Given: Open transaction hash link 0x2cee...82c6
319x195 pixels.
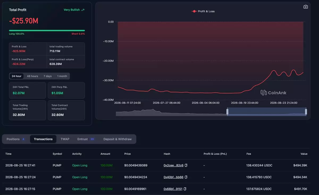Looking at the screenshot, I should (173, 165).
